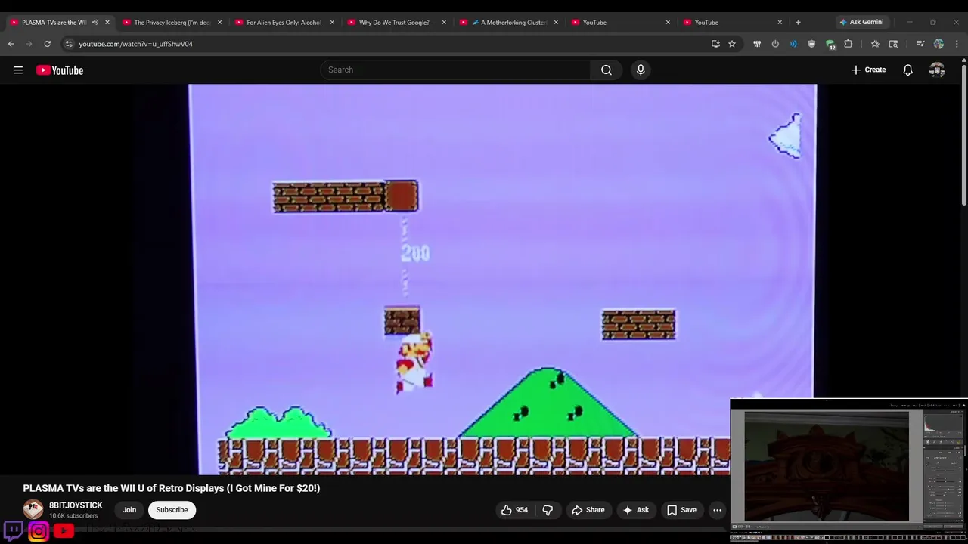Close the Why Do We Trust Google tab
968x544 pixels.
444,22
